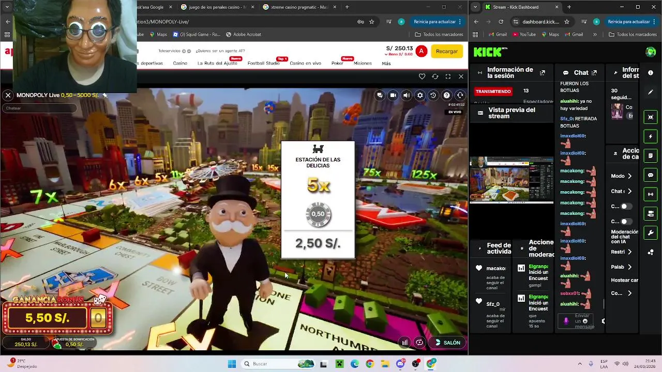Bookmark this page with the star icon
Viewport: 662px width, 372px height.
(371, 22)
